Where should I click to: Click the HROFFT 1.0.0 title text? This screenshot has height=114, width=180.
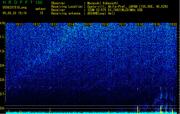23,2
